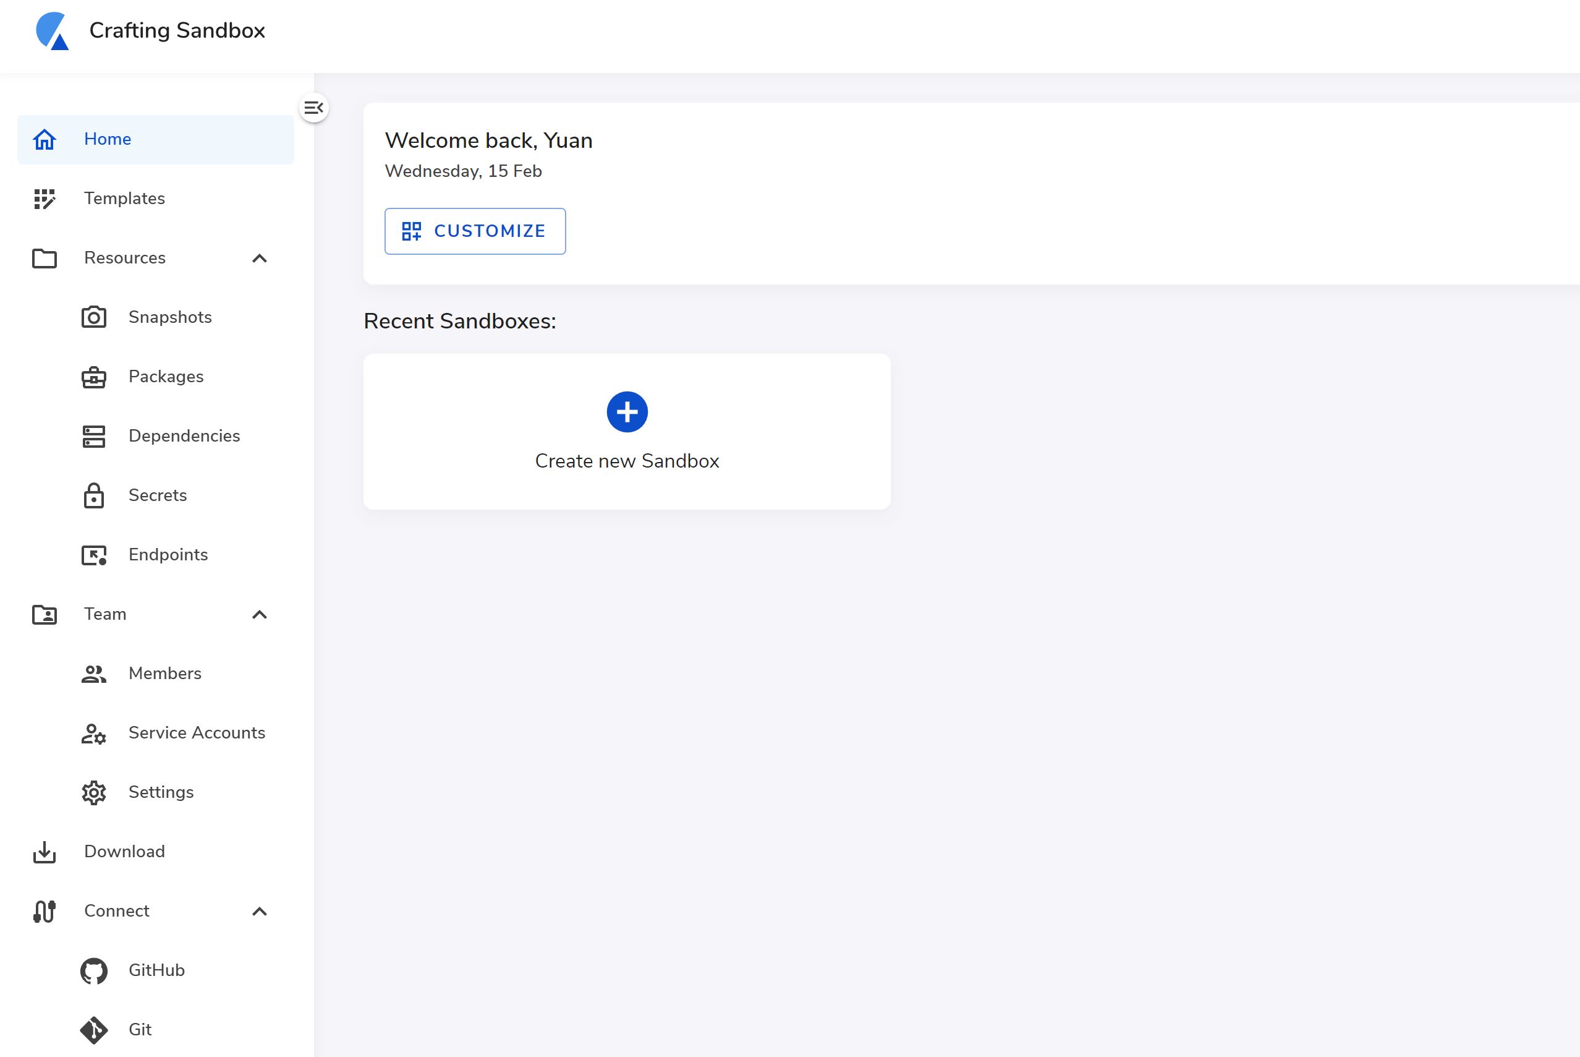Screen dimensions: 1580x1057
Task: Click the Snapshots camera icon
Action: (94, 317)
